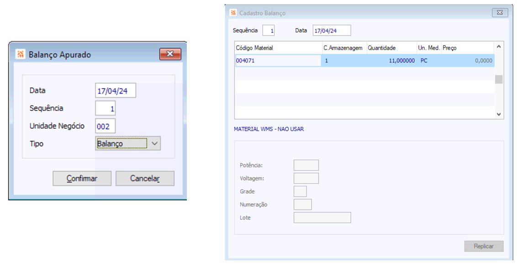Click the Preço column header
Viewport: 517px width, 264px height.
468,48
